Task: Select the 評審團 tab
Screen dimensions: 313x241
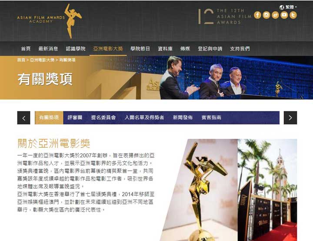Action: [75, 117]
